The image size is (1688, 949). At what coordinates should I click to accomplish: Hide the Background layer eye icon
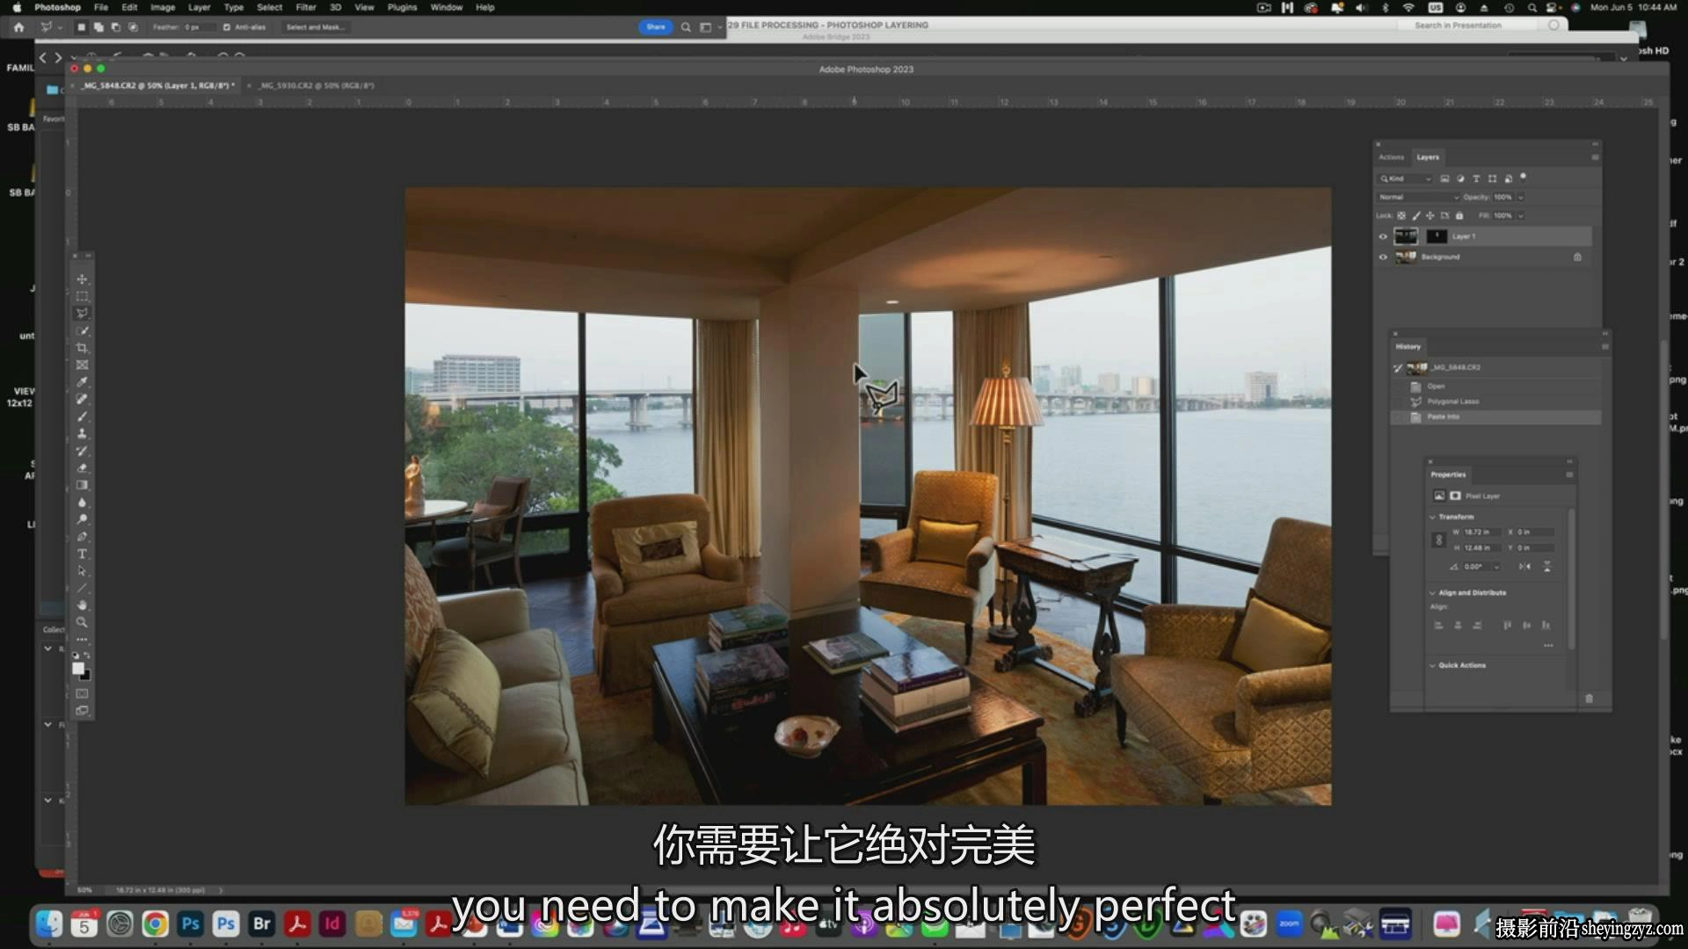tap(1383, 257)
